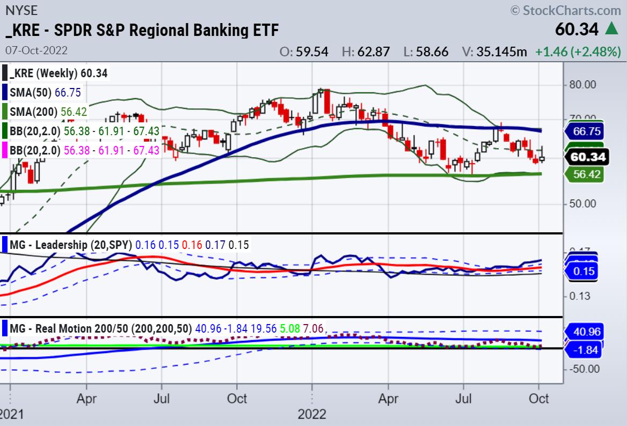627x426 pixels.
Task: Click the black swatch beside _KRE (Weekly)
Action: (5, 73)
